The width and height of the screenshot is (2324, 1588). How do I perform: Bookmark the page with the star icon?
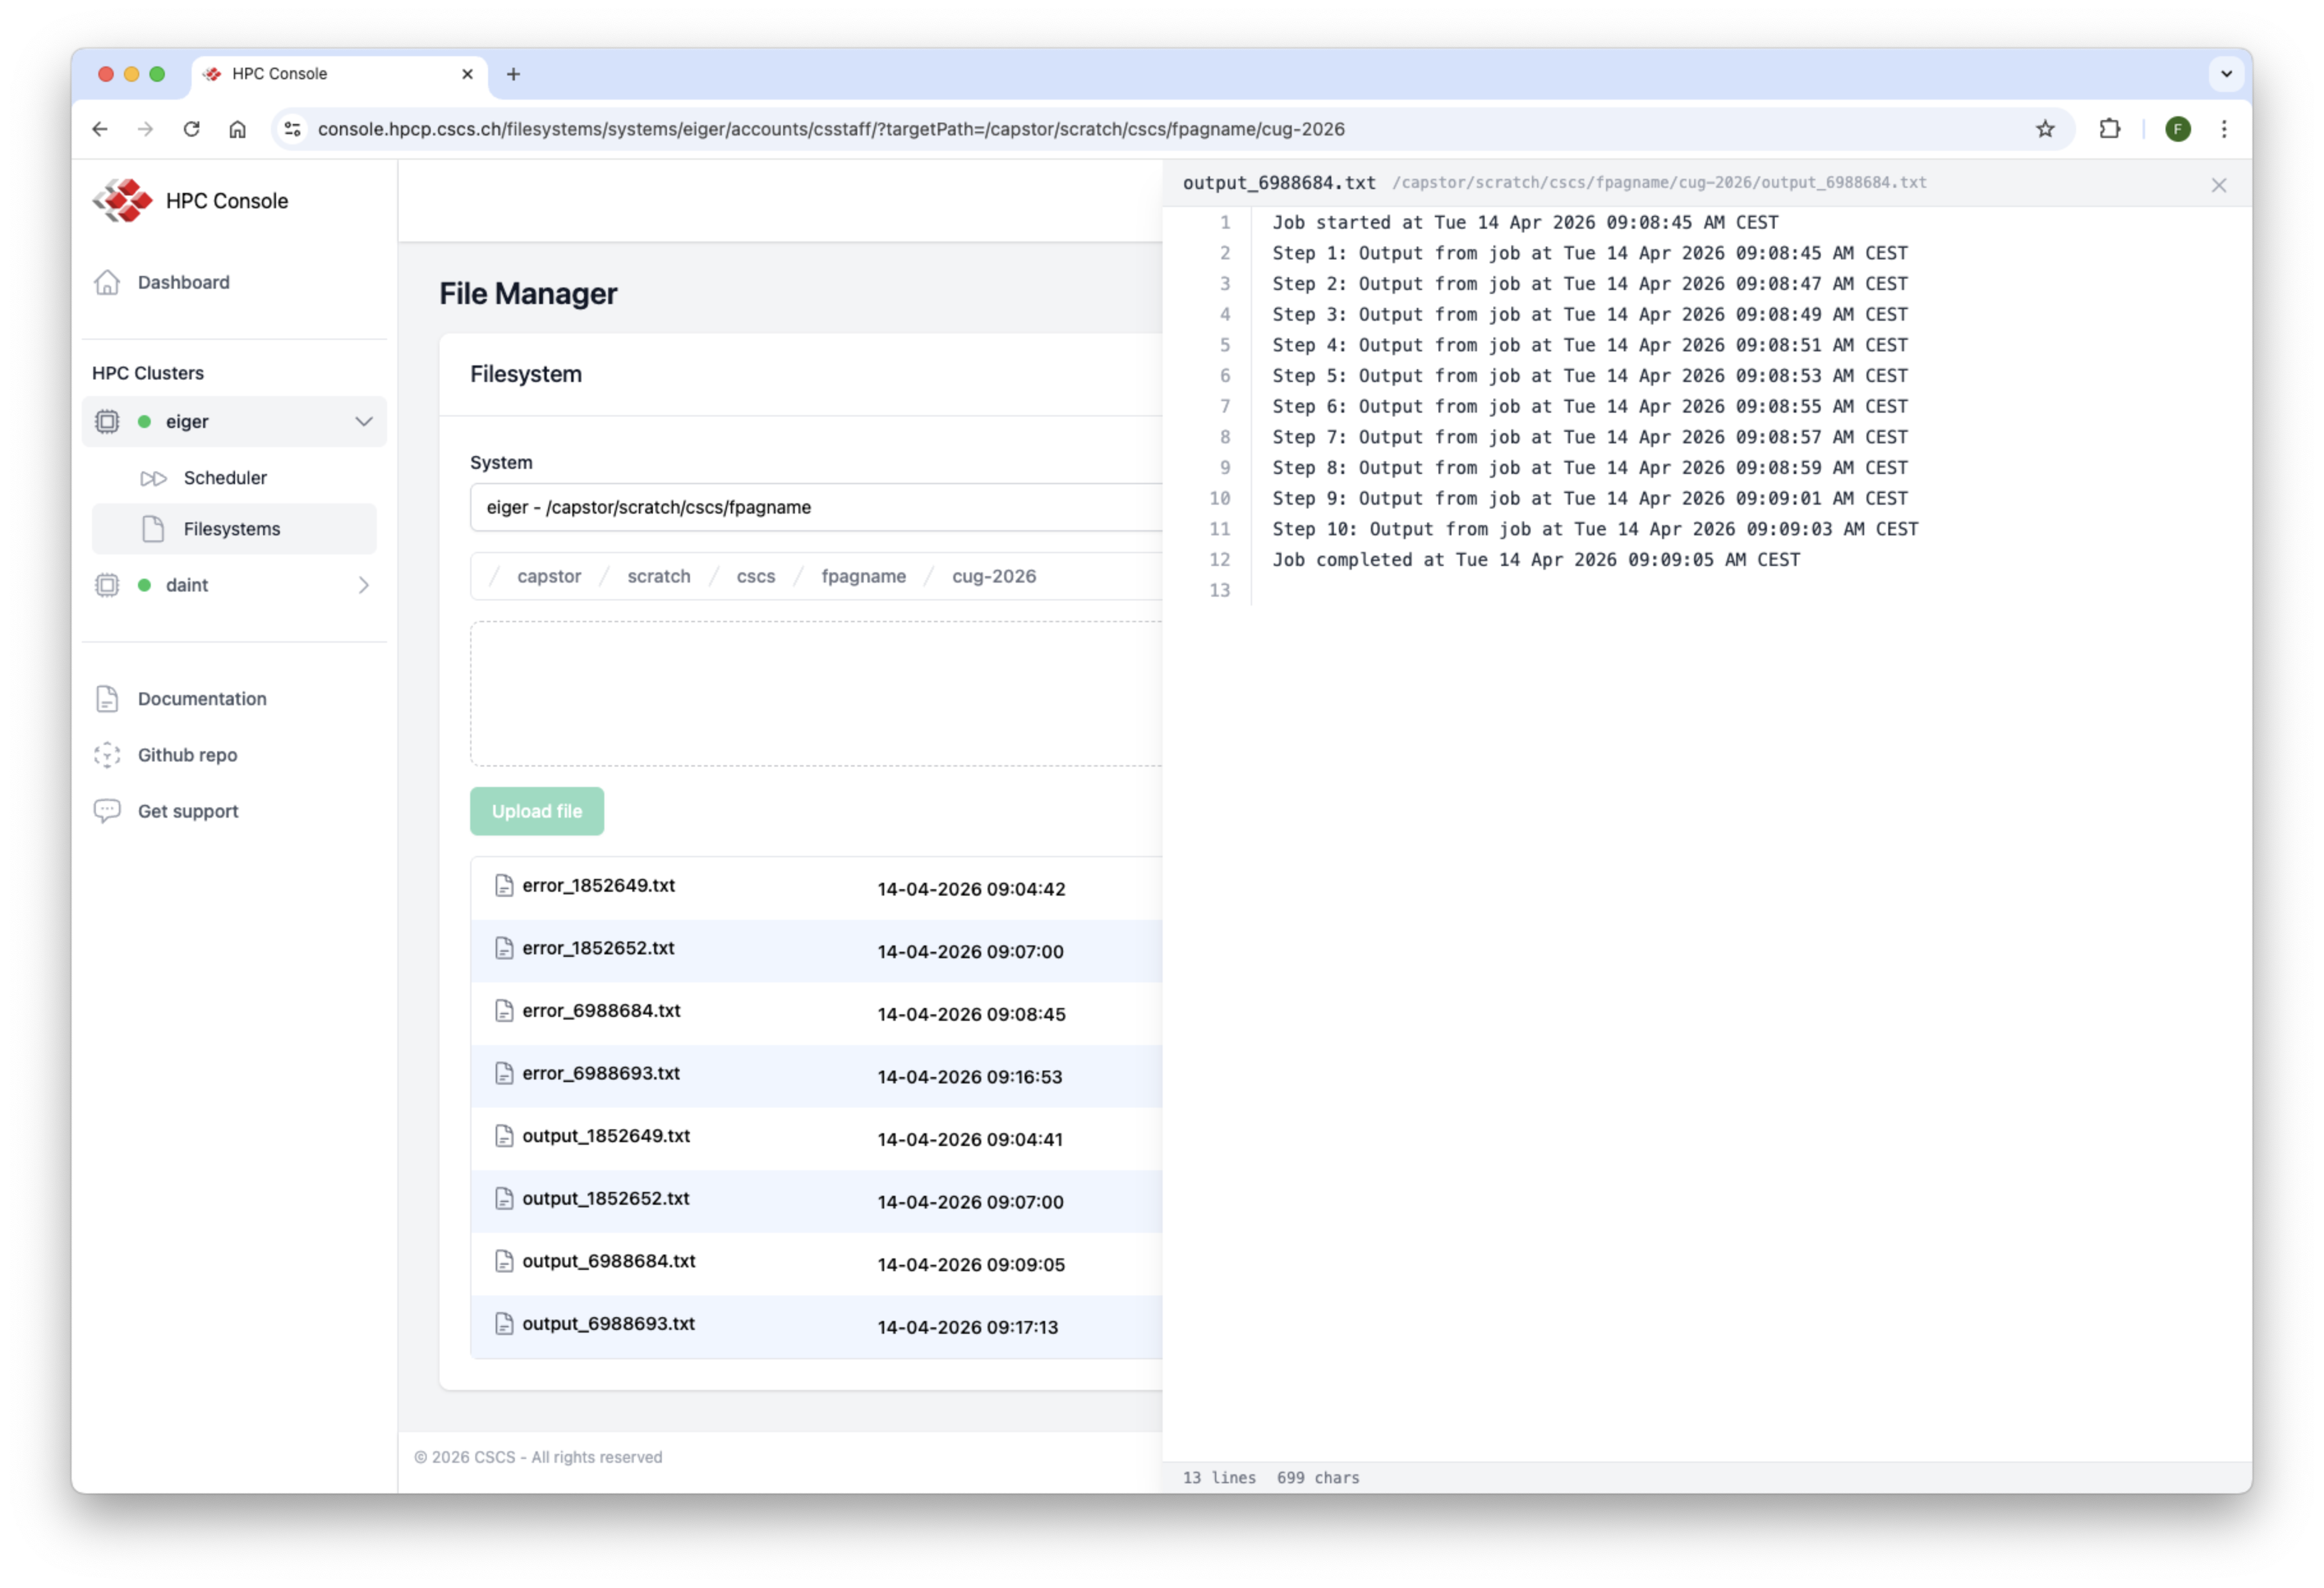2044,129
